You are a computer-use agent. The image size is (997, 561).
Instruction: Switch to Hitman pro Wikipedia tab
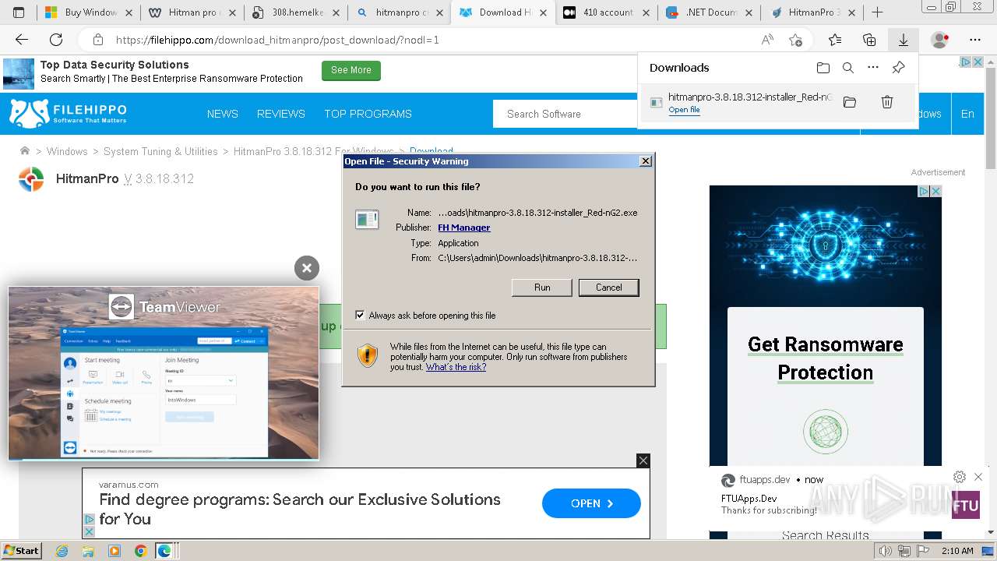pyautogui.click(x=192, y=12)
